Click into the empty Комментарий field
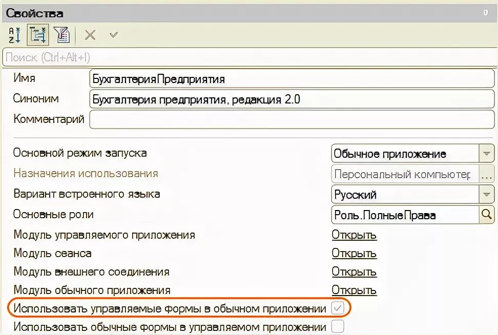 point(292,119)
